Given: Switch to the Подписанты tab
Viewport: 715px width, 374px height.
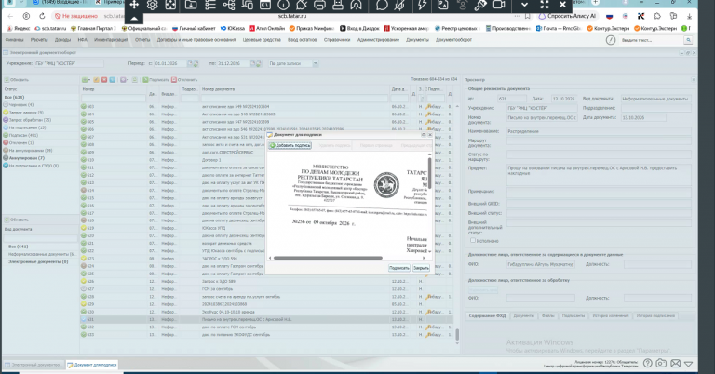Looking at the screenshot, I should coord(573,315).
